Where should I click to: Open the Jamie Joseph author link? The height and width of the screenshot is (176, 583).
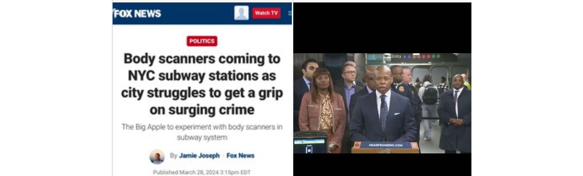(199, 155)
